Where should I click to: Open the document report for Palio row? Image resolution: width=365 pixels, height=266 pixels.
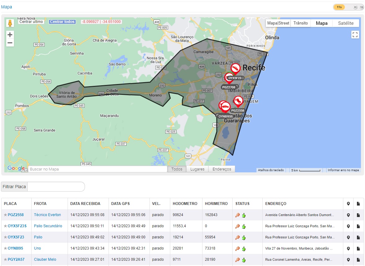tap(358, 237)
